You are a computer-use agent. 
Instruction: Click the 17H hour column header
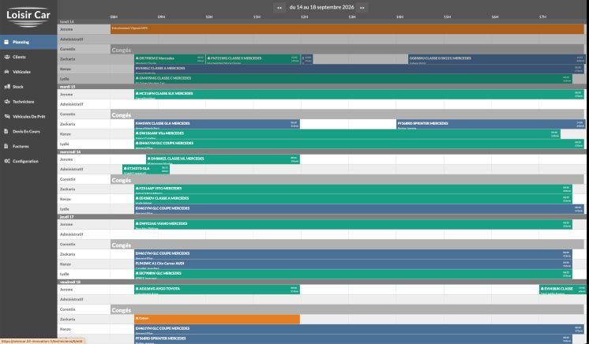click(542, 17)
